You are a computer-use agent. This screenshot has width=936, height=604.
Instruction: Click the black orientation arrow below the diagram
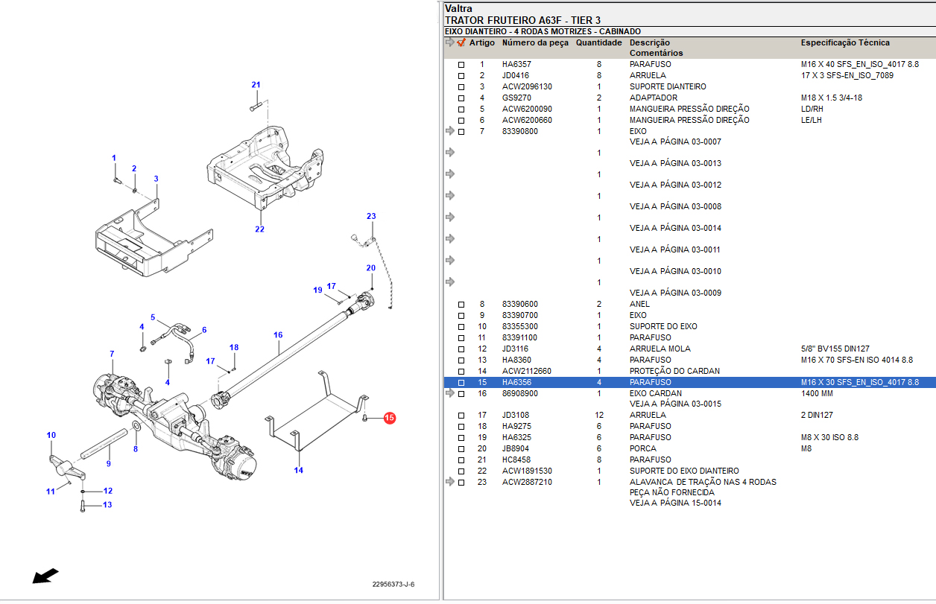[x=45, y=576]
